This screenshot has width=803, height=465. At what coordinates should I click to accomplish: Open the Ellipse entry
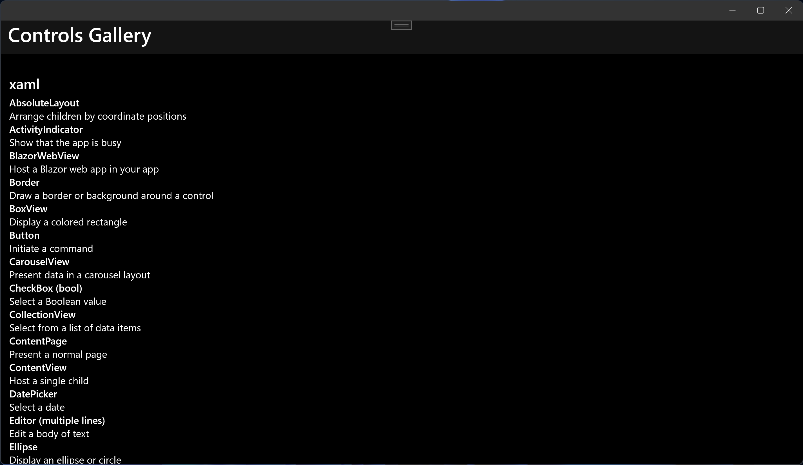point(23,447)
